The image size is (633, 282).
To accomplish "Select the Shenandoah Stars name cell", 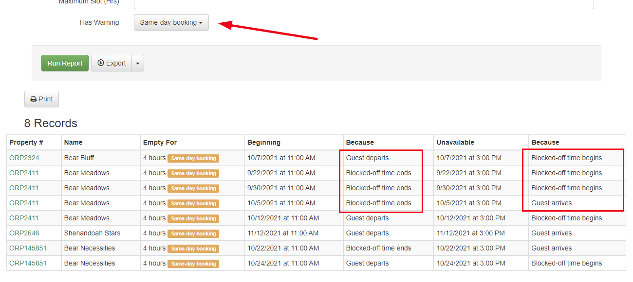I will tap(101, 233).
